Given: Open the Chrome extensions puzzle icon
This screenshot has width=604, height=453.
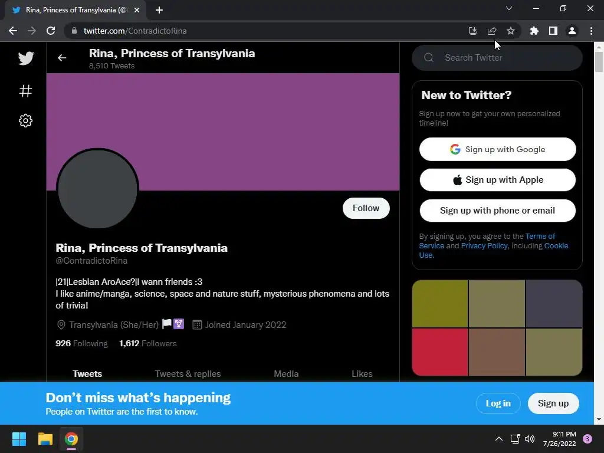Looking at the screenshot, I should coord(534,31).
